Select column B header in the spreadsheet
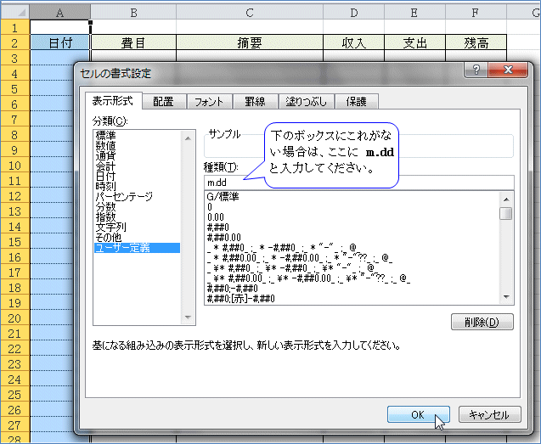The width and height of the screenshot is (541, 444). pyautogui.click(x=133, y=13)
